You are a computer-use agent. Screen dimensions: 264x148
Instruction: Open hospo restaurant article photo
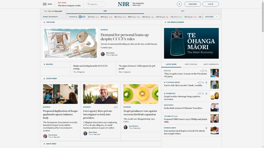pyautogui.click(x=60, y=94)
